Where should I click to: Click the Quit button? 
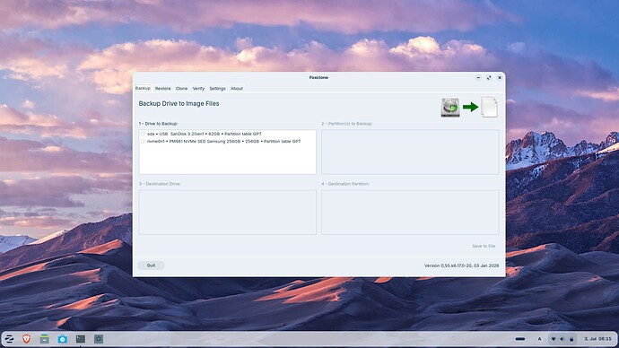(151, 265)
